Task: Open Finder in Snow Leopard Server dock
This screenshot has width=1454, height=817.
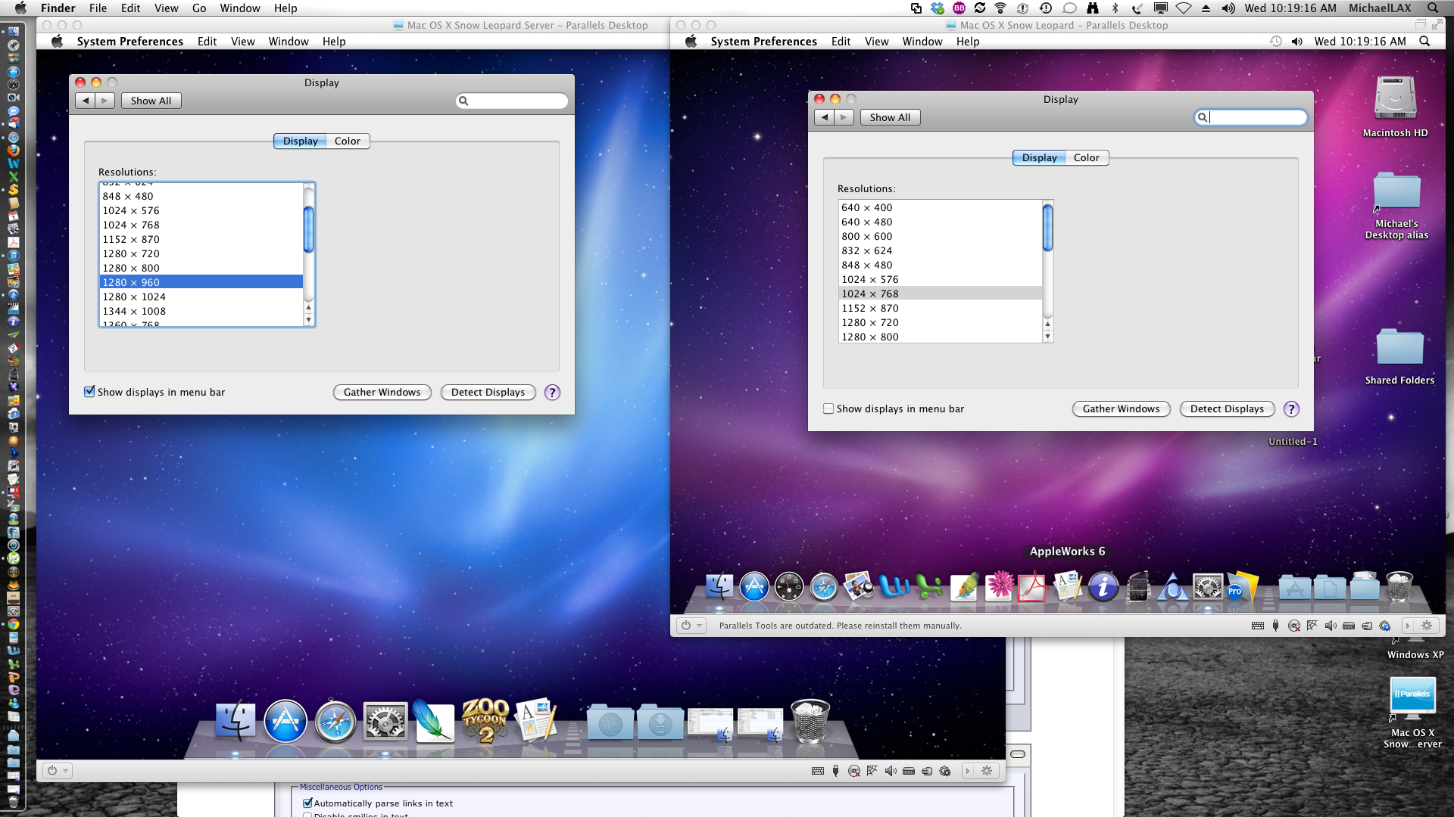Action: click(236, 720)
